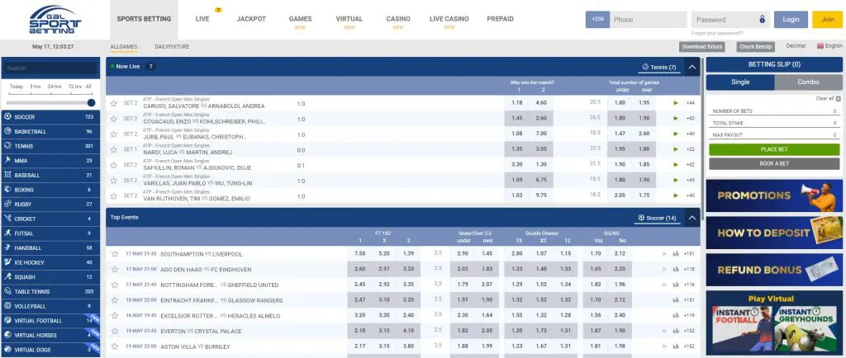The height and width of the screenshot is (358, 846).
Task: Filter events to 72 hrs
Action: point(74,87)
